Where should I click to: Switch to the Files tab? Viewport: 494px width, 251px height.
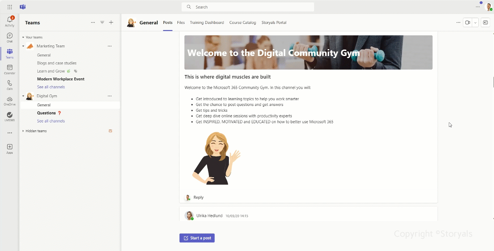tap(181, 23)
